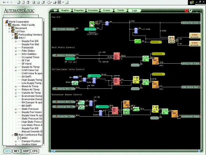Click the green back arrow beside Graphic
Viewport: 206px width, 155px height.
point(56,10)
